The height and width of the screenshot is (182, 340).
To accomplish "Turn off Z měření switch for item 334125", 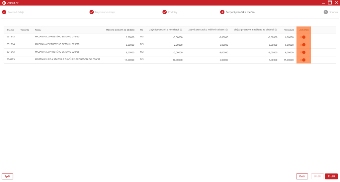I will 302,60.
